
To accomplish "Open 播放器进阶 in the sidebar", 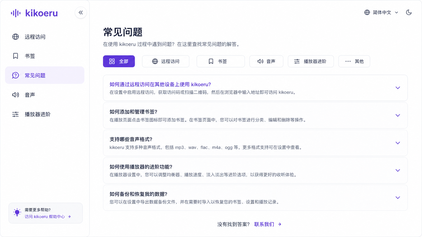I will point(45,114).
